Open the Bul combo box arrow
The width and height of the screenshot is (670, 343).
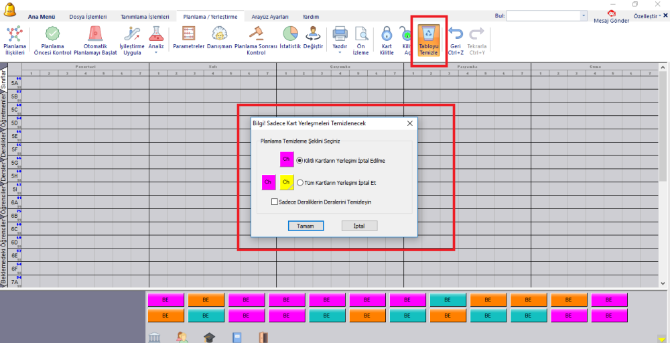point(584,16)
